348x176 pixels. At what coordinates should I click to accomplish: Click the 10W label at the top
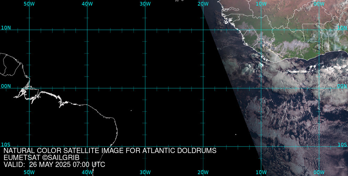[x=261, y=4]
